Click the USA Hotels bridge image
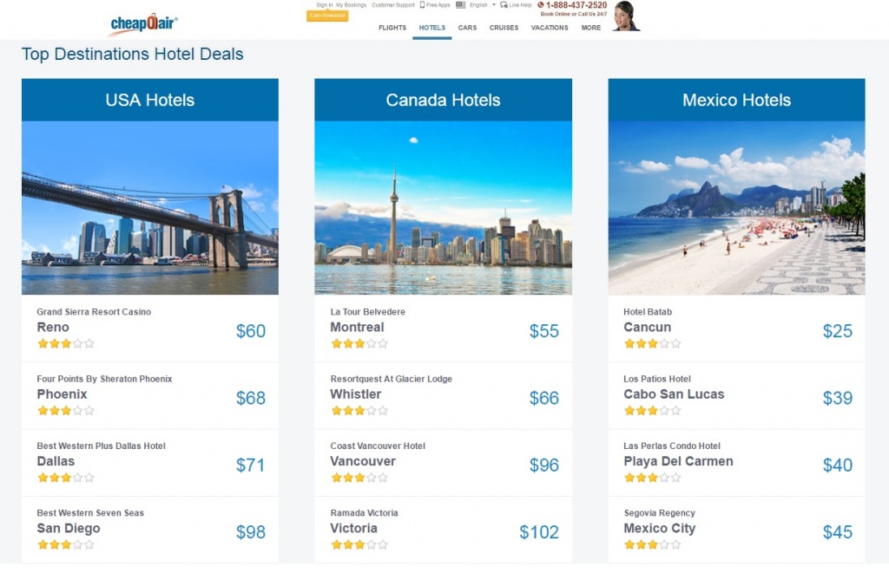The image size is (889, 573). coord(150,208)
